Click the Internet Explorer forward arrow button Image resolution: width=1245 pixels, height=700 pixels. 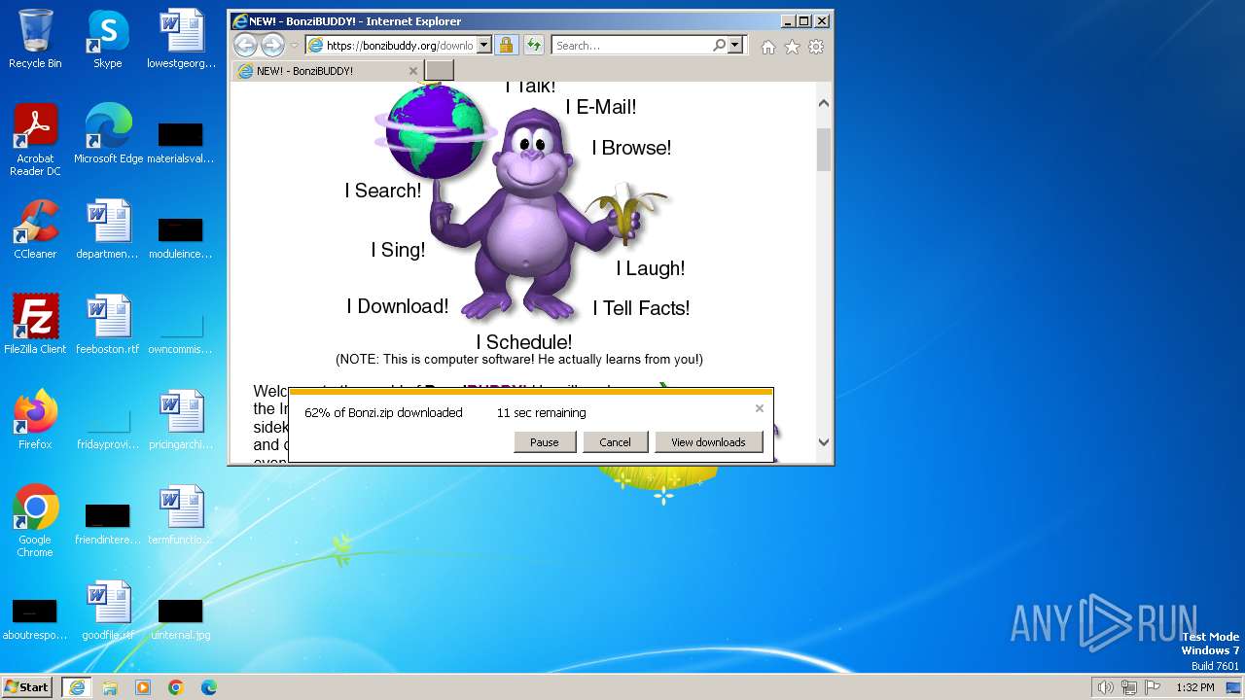[x=272, y=45]
